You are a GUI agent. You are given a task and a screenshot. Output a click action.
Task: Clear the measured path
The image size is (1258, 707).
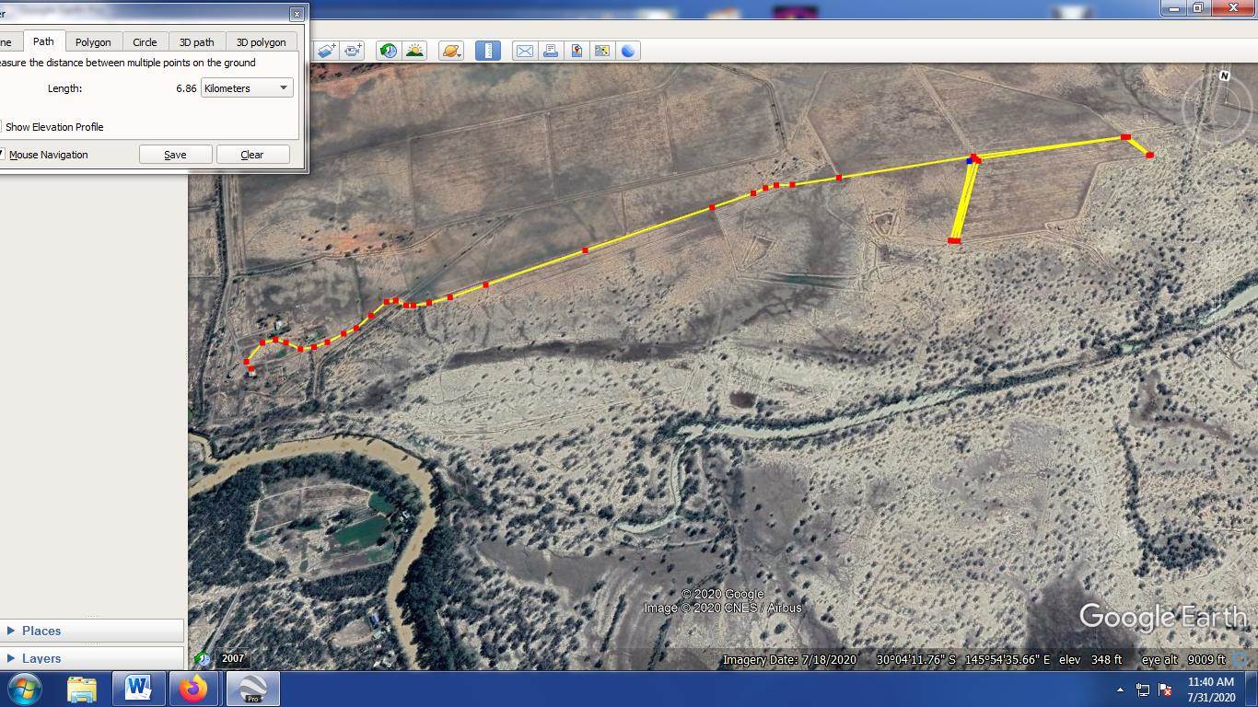252,155
